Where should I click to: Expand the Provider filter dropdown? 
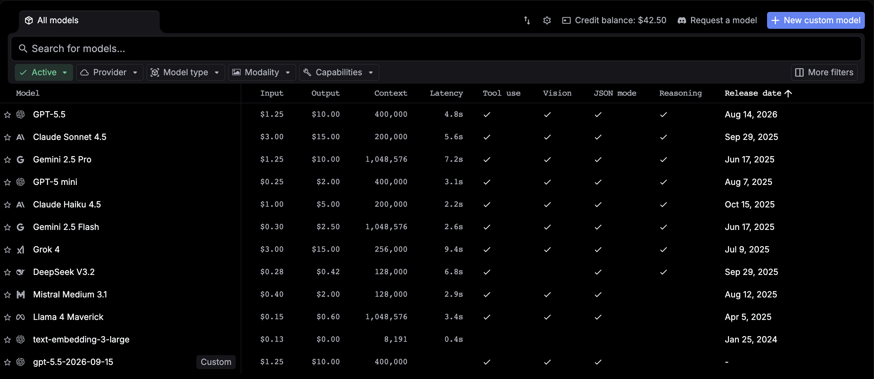[x=109, y=72]
